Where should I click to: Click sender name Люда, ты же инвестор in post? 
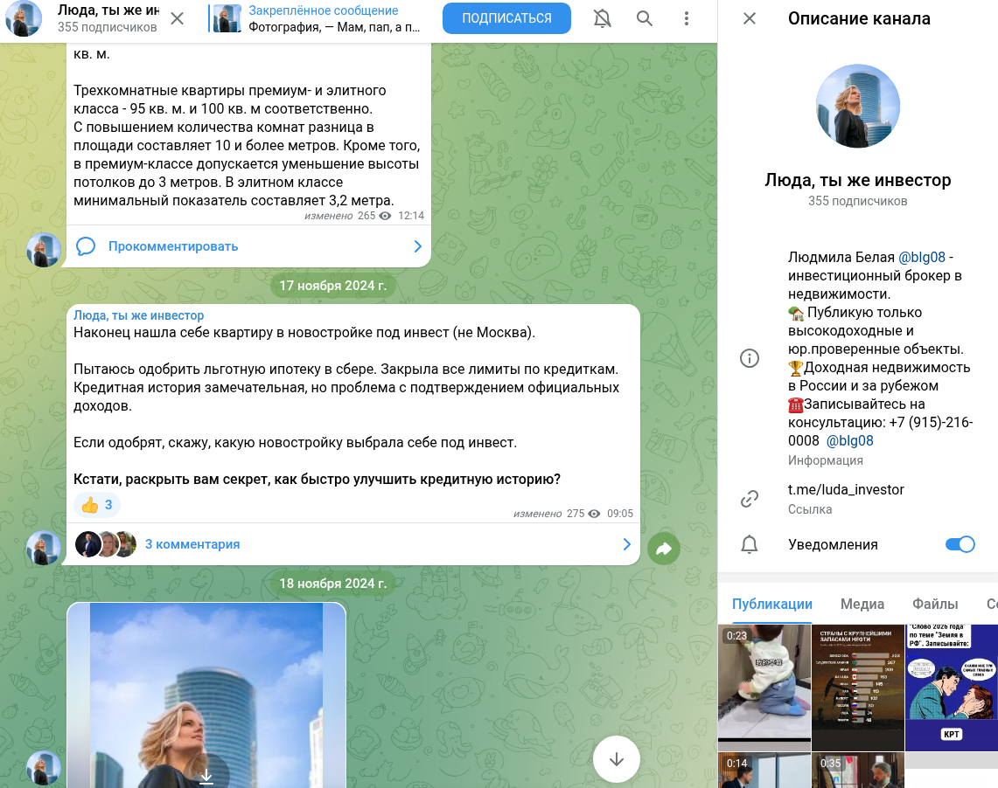click(139, 316)
